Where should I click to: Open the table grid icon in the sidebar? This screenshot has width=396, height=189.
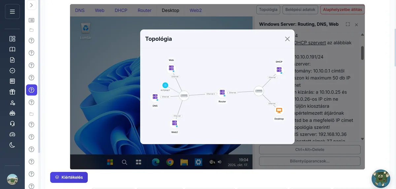point(12,81)
